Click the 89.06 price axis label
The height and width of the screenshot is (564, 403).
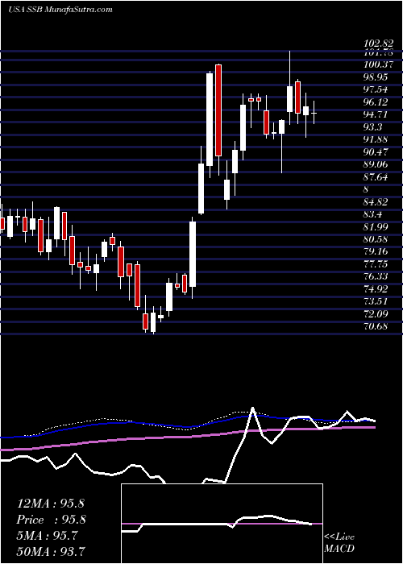tap(376, 164)
